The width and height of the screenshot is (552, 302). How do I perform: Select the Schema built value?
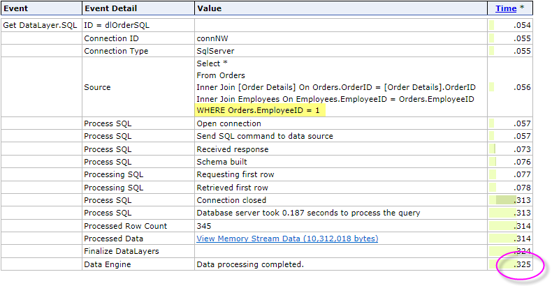pyautogui.click(x=224, y=162)
